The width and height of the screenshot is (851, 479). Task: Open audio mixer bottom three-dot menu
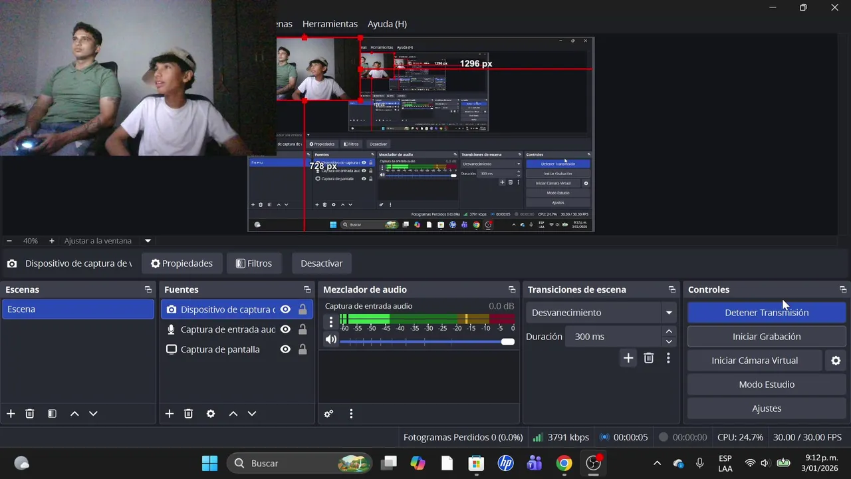351,414
